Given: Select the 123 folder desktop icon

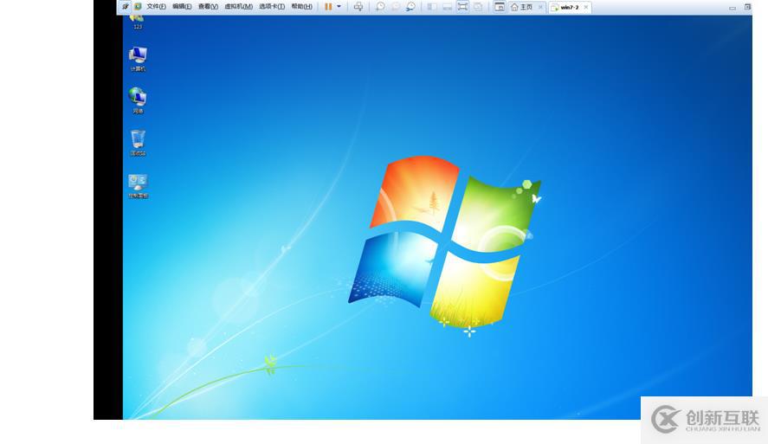Looking at the screenshot, I should tap(138, 22).
